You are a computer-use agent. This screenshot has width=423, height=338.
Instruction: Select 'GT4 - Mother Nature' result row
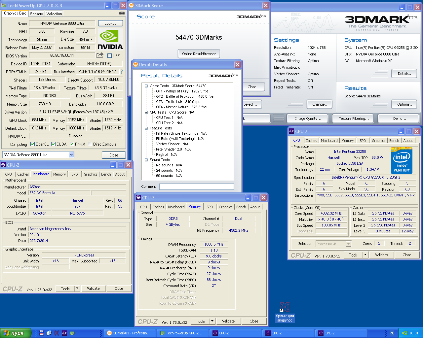tap(181, 107)
